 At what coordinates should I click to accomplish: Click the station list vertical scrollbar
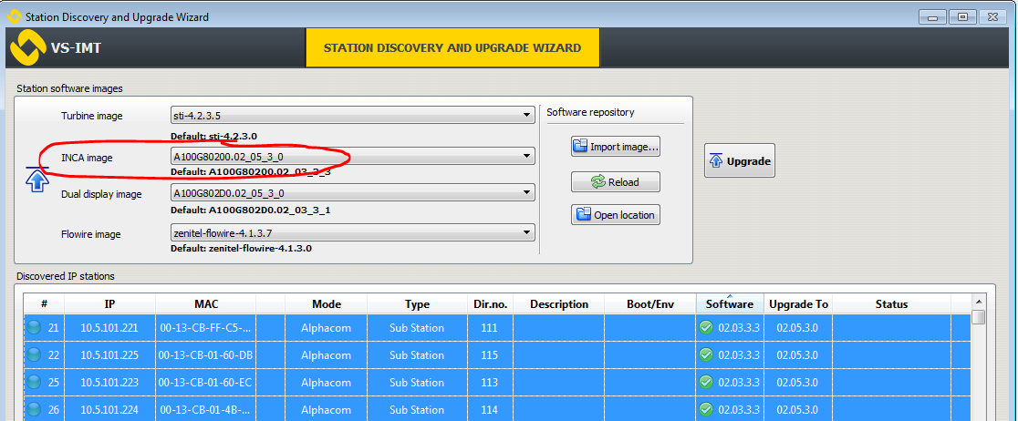pyautogui.click(x=978, y=365)
